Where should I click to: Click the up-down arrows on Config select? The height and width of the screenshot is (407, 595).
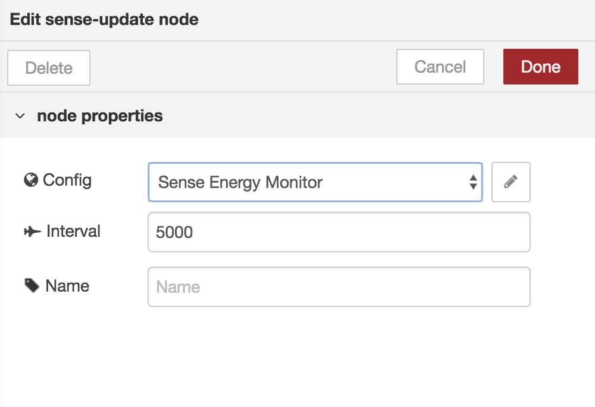click(473, 182)
